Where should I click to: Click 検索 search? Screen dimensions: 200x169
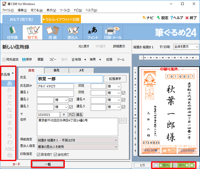coord(93,60)
